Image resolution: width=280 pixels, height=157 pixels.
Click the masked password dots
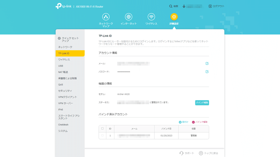124,72
